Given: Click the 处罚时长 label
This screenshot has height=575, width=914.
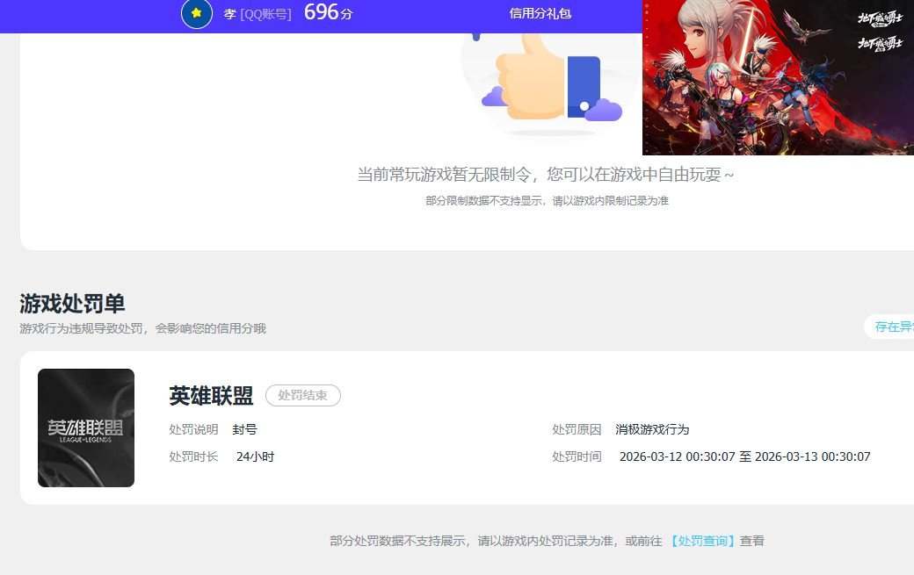Looking at the screenshot, I should (x=193, y=456).
